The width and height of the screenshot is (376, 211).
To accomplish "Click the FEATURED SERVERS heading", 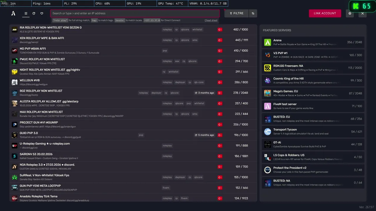I will pyautogui.click(x=277, y=30).
